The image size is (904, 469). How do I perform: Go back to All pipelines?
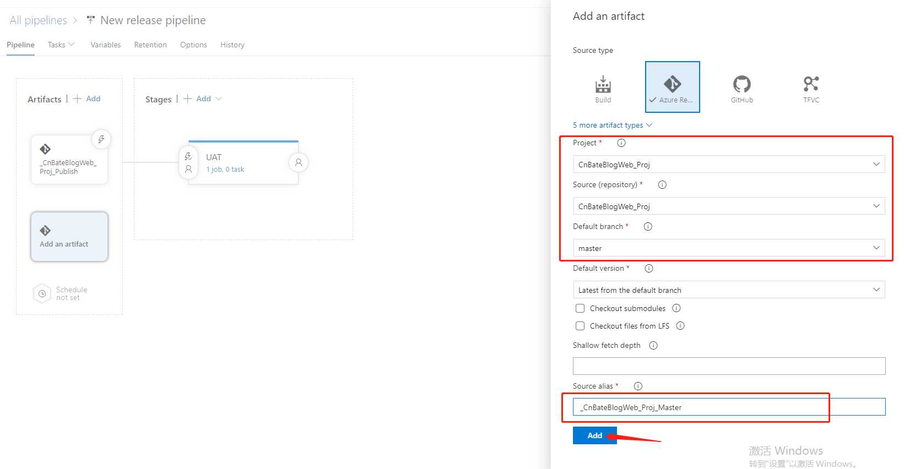pyautogui.click(x=38, y=20)
